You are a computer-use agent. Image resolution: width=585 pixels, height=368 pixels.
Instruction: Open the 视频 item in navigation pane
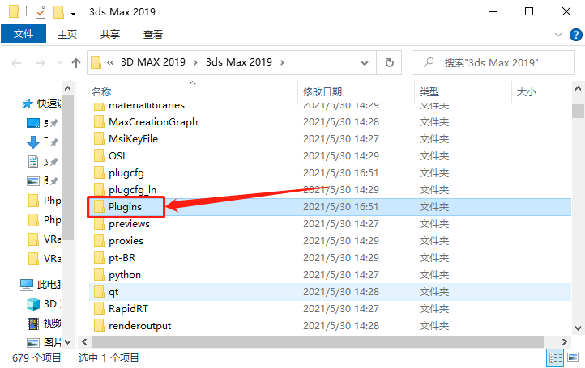click(45, 324)
